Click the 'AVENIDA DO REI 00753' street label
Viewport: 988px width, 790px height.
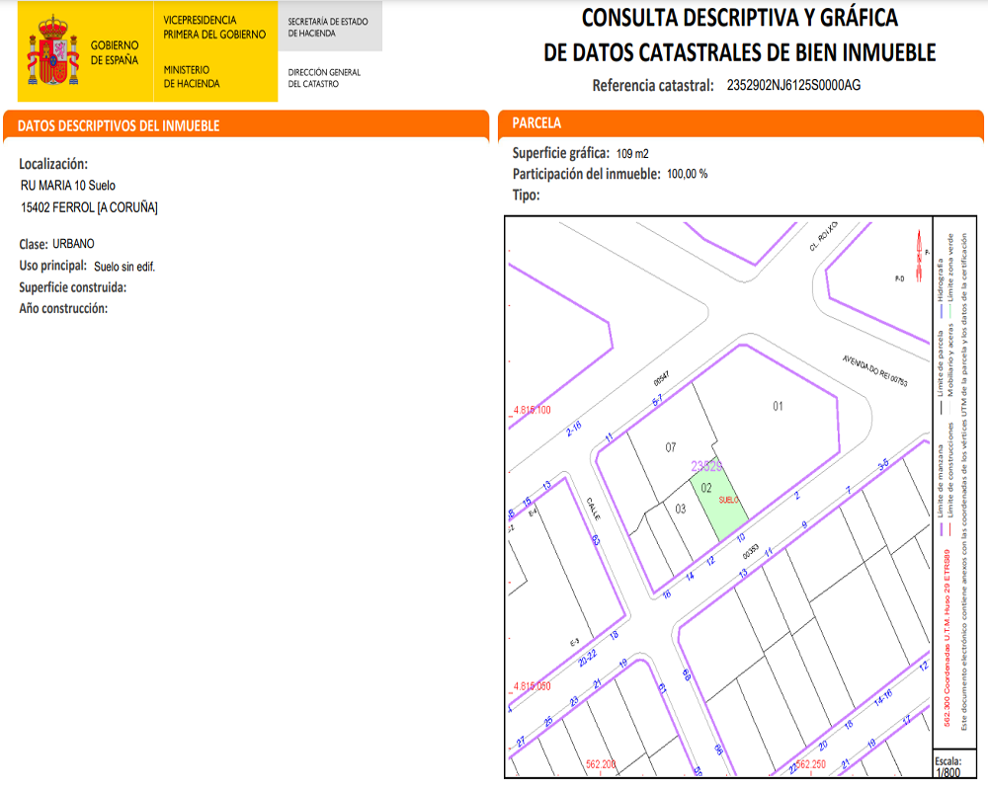(x=874, y=371)
